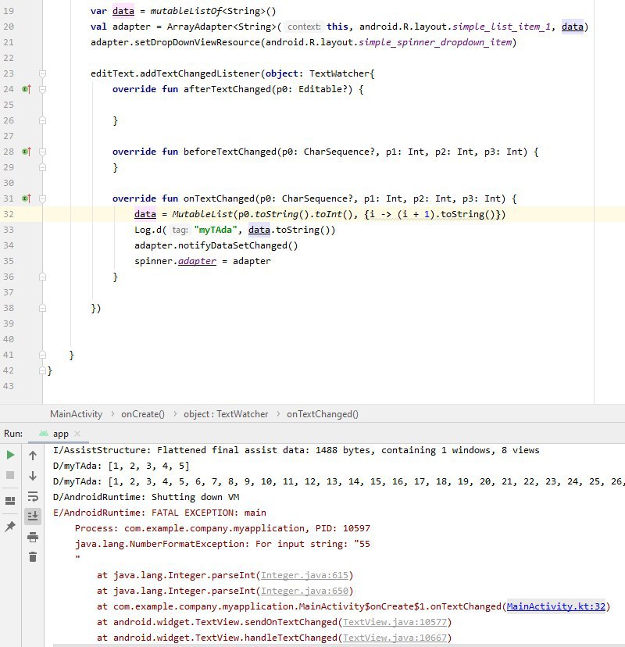625x647 pixels.
Task: Click override gutter icon on line 28
Action: (x=27, y=152)
